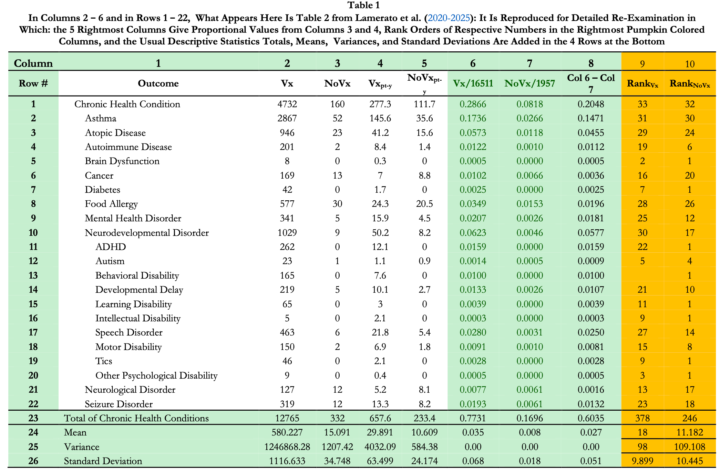Image resolution: width=720 pixels, height=471 pixels.
Task: Click the Total of Chronic Health Conditions label
Action: click(x=136, y=418)
